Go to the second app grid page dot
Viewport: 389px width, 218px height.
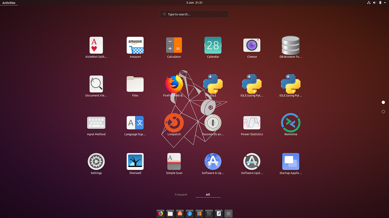tap(383, 112)
